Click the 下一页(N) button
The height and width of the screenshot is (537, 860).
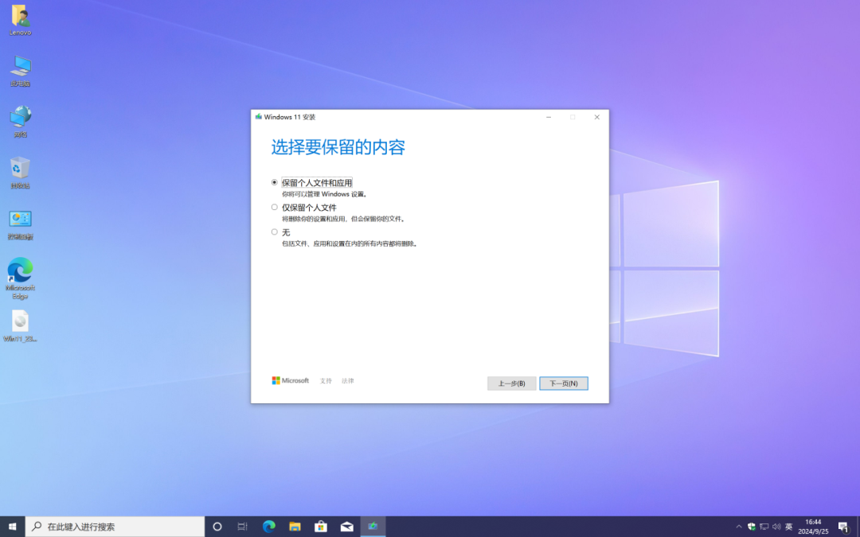(563, 383)
